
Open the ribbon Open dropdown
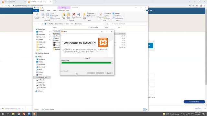107,14
